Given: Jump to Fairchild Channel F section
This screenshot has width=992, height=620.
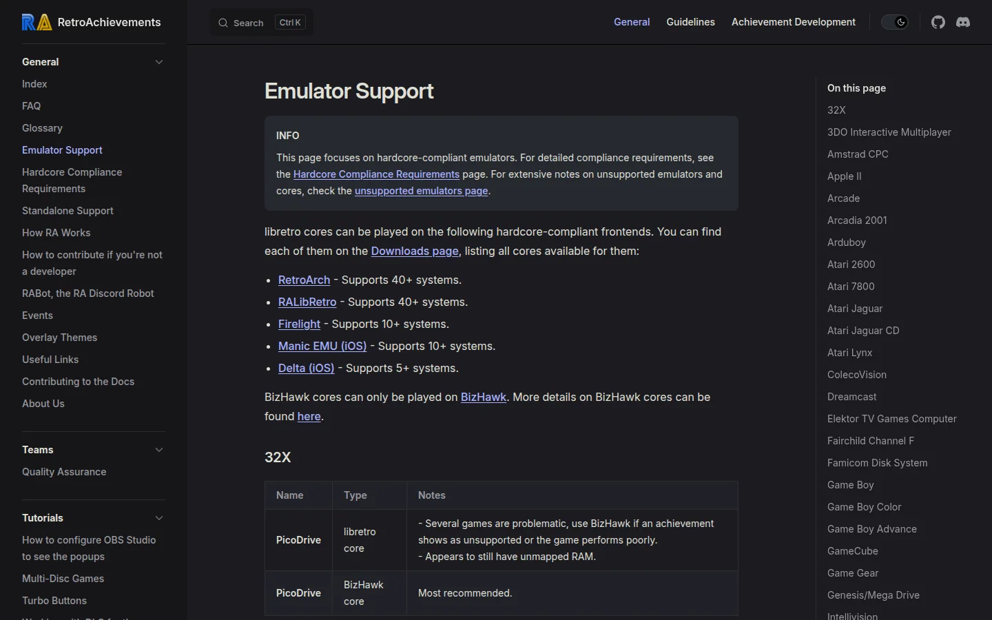Looking at the screenshot, I should 871,441.
